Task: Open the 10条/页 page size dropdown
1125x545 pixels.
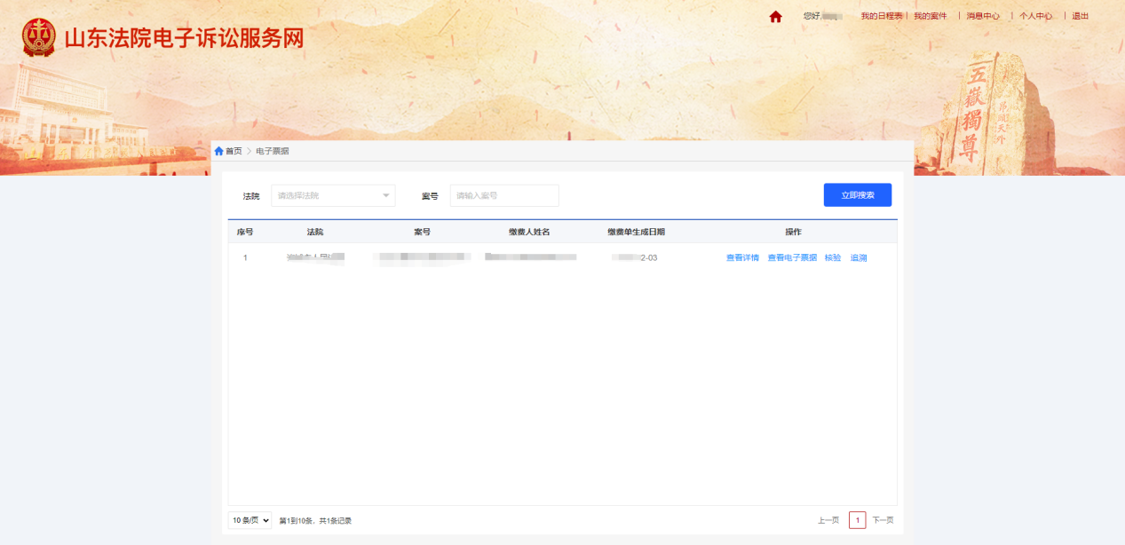Action: [250, 520]
